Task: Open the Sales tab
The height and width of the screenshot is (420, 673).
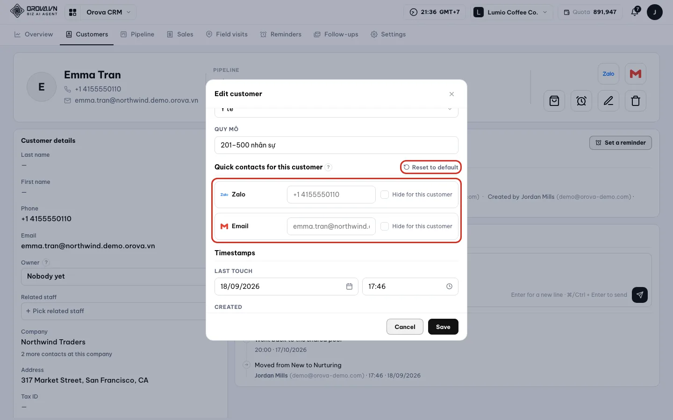Action: [x=180, y=35]
